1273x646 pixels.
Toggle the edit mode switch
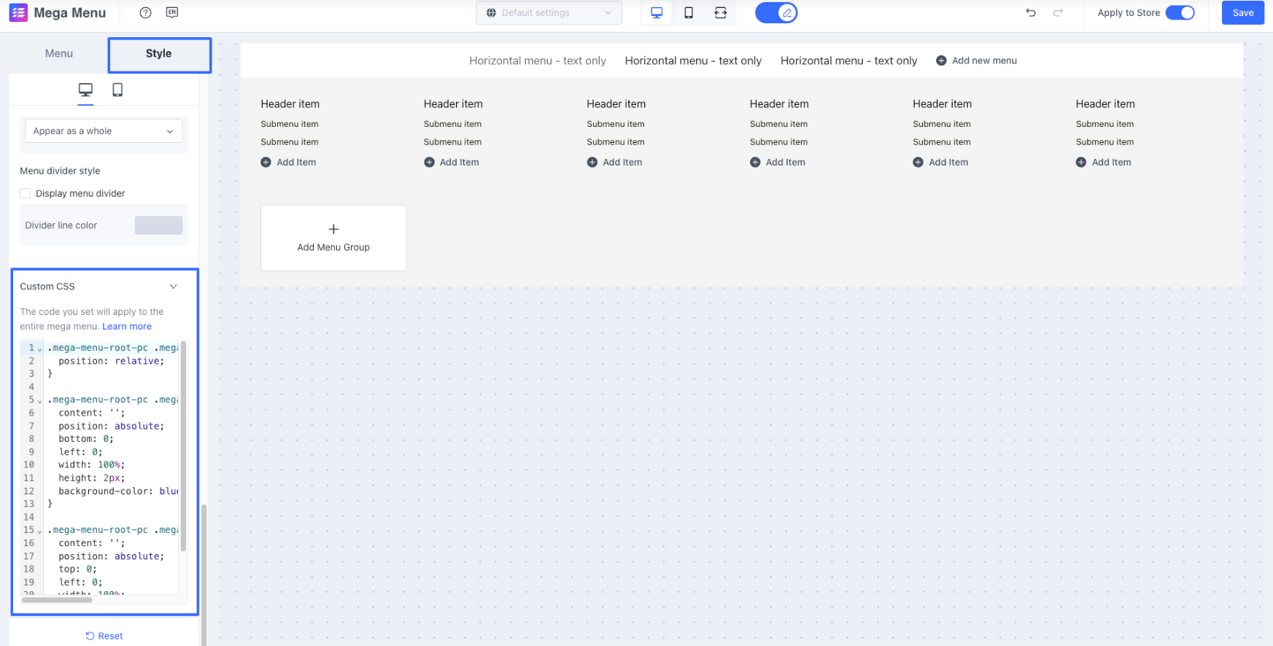[x=776, y=12]
